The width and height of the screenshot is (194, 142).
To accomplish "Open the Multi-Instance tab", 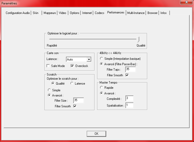I will (136, 13).
